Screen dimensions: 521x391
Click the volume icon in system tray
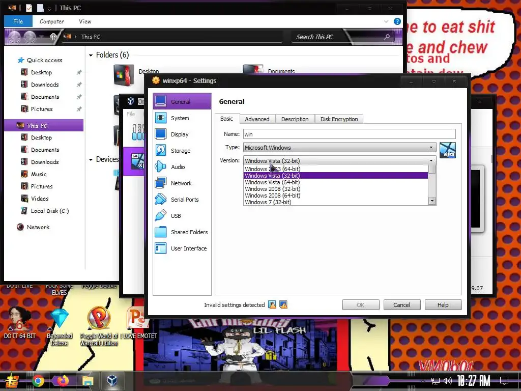tap(448, 381)
